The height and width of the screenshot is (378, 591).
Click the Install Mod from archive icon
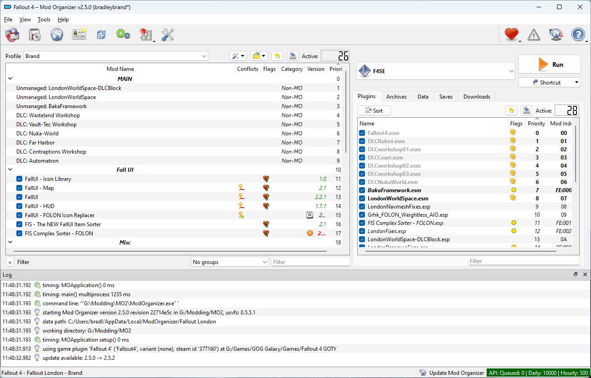click(x=35, y=35)
